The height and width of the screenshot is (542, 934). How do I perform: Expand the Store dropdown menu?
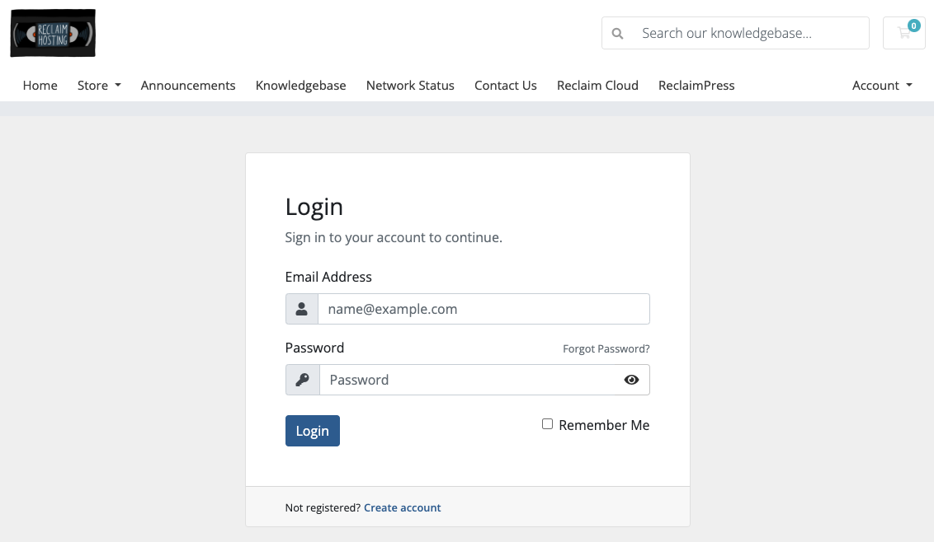point(99,85)
